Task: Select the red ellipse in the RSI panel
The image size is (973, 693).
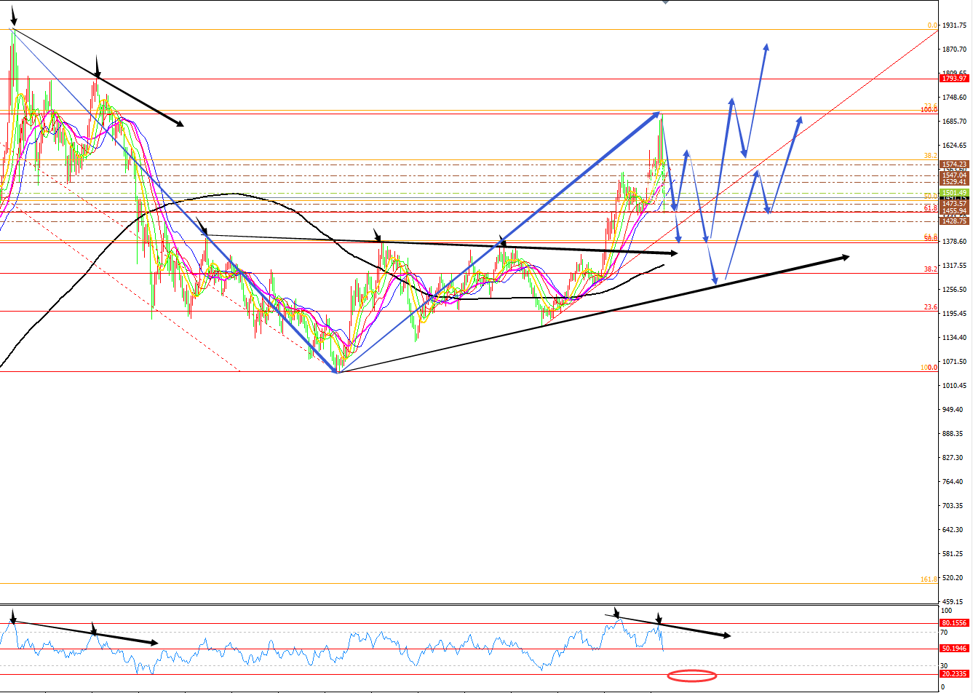Action: pyautogui.click(x=691, y=676)
